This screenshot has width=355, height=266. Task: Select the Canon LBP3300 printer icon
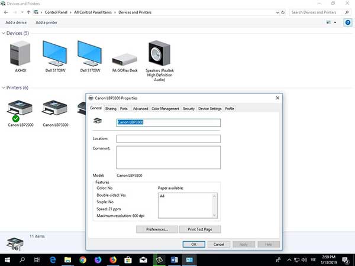[x=55, y=108]
